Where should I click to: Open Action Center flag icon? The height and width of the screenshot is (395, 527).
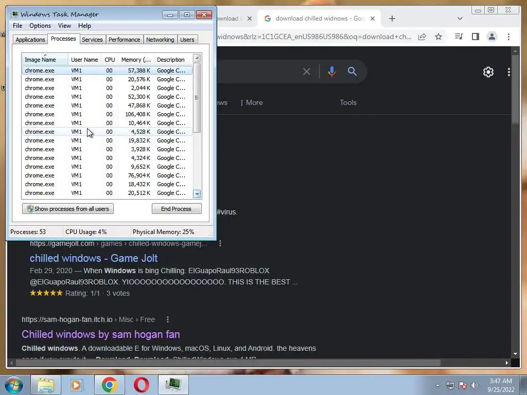click(x=463, y=385)
